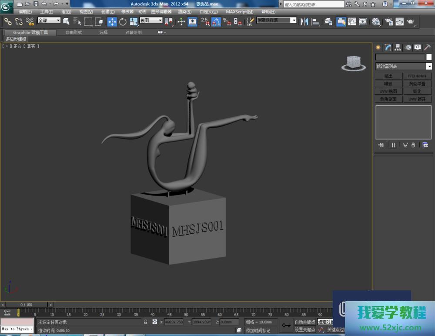Switch to the 自由形式 ribbon tab
The height and width of the screenshot is (336, 435).
[x=74, y=32]
